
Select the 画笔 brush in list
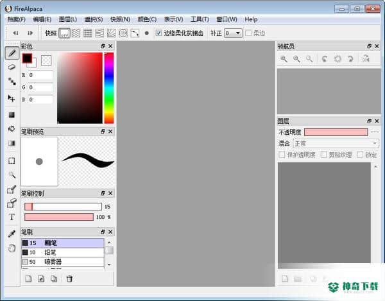coord(63,243)
